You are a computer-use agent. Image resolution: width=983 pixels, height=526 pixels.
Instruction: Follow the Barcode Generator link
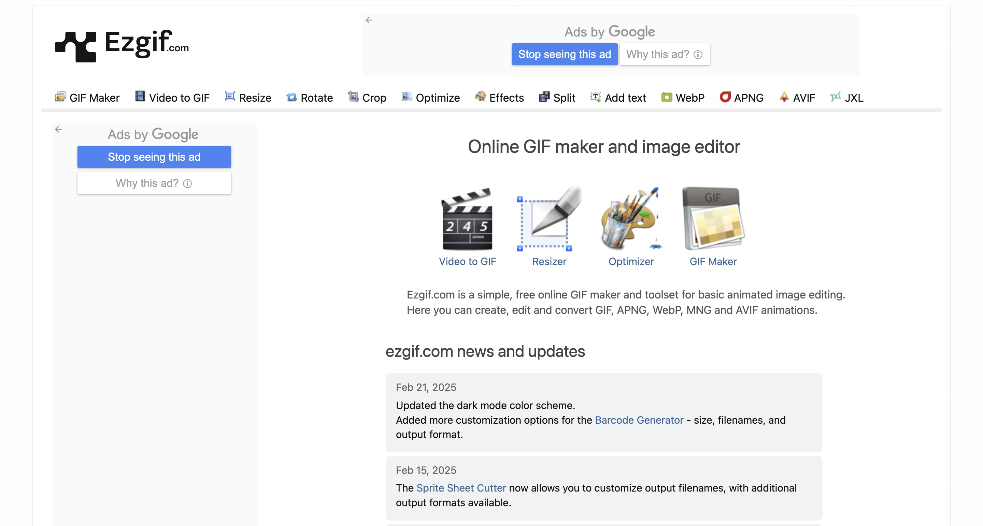[x=639, y=420]
